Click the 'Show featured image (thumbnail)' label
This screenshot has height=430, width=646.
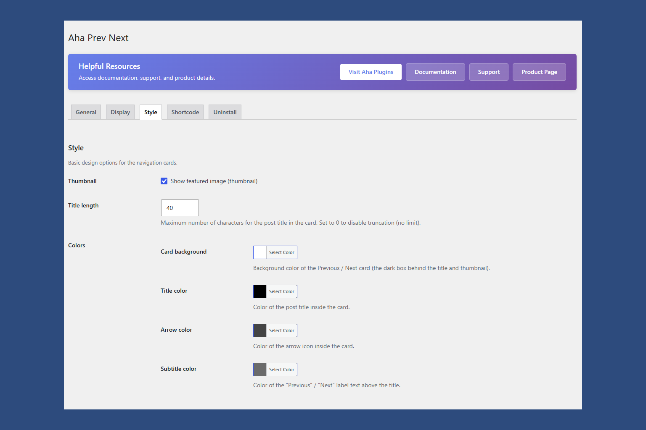click(214, 181)
